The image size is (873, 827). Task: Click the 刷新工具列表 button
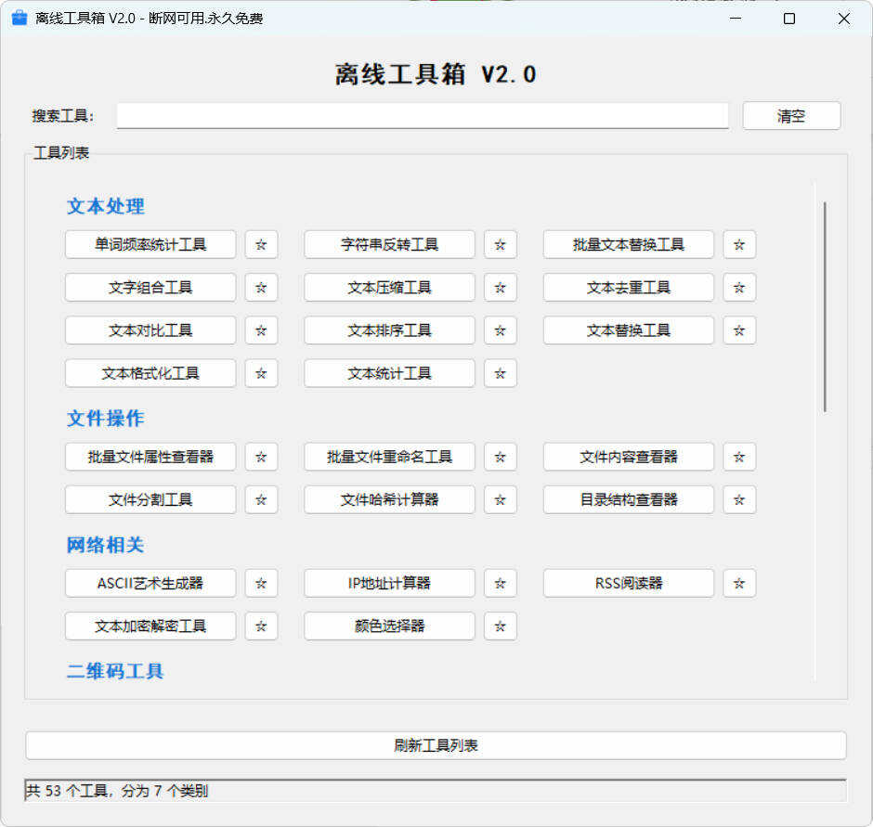[x=436, y=743]
